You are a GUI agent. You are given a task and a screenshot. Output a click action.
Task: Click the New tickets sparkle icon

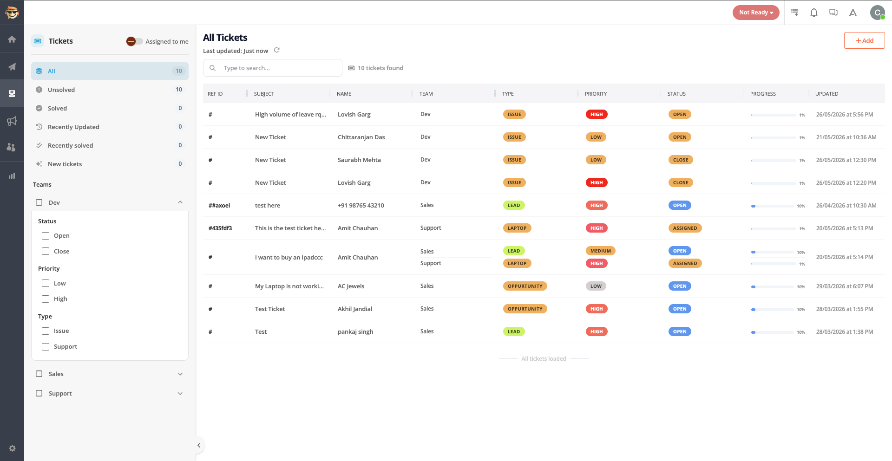pos(39,164)
